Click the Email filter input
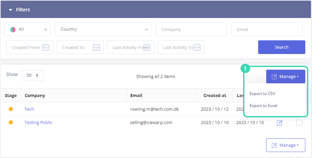 [267, 29]
